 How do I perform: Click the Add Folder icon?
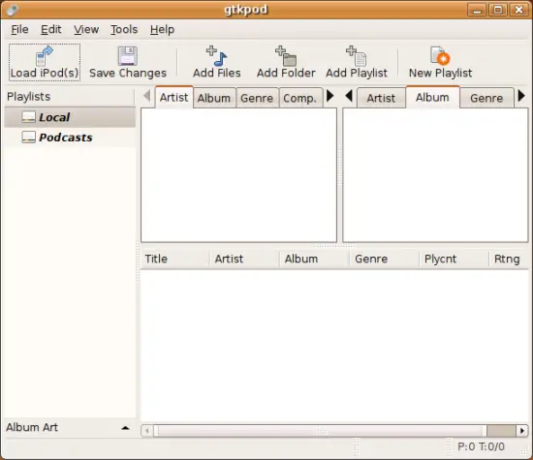click(x=286, y=56)
